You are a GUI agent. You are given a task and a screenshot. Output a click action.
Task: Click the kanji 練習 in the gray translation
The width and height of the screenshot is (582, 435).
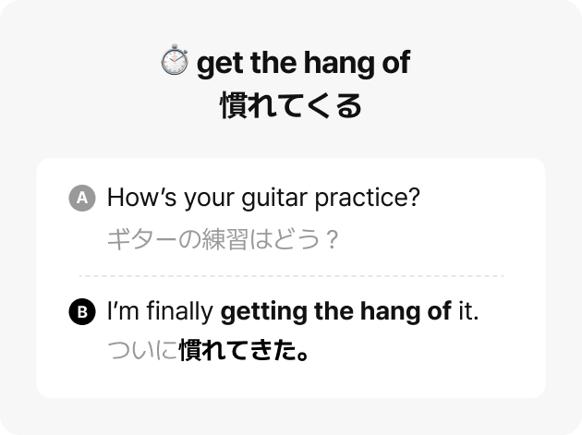coord(224,239)
